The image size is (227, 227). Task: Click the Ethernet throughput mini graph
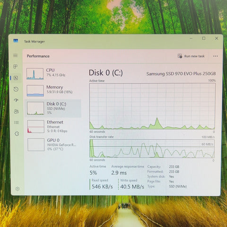[35, 127]
